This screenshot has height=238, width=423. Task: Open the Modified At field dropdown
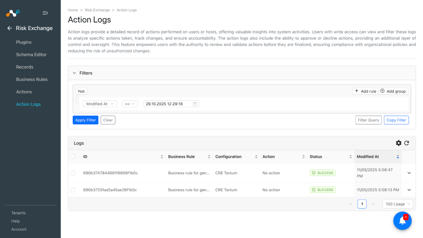click(100, 104)
